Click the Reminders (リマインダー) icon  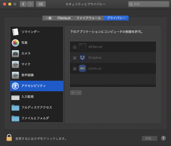tap(15, 32)
